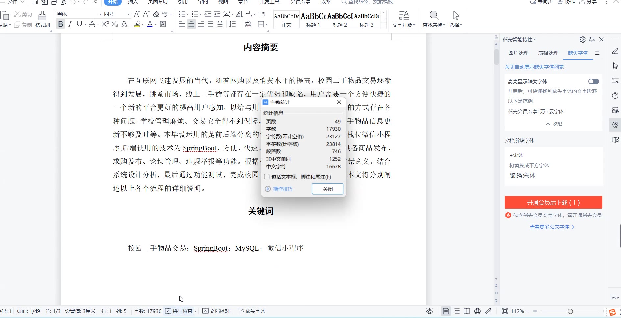
Task: Open 文档校对 in the status bar
Action: coord(216,311)
